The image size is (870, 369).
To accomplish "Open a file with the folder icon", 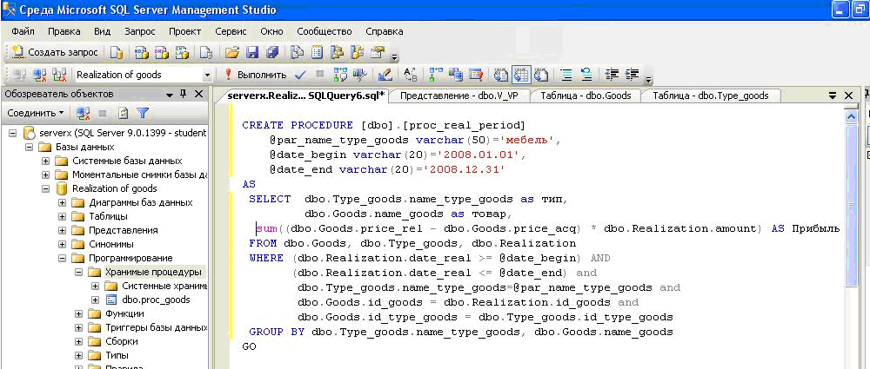I will pyautogui.click(x=232, y=53).
